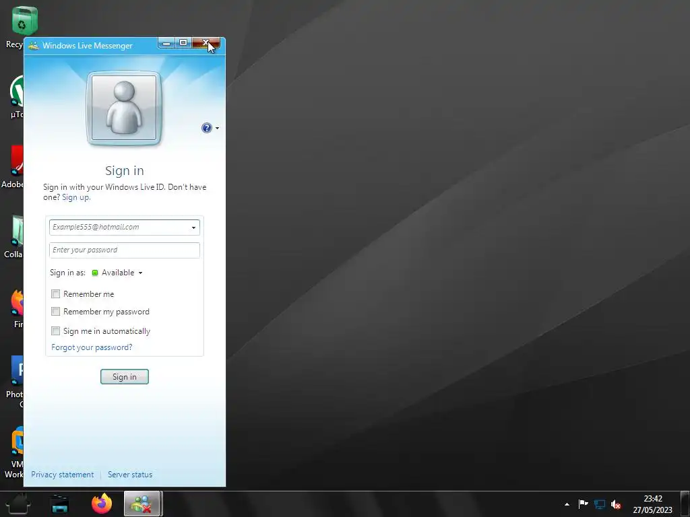This screenshot has width=690, height=517.
Task: Close the Windows Live Messenger window
Action: tap(206, 43)
